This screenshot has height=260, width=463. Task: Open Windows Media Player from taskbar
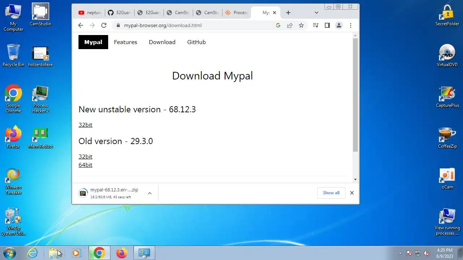click(76, 253)
